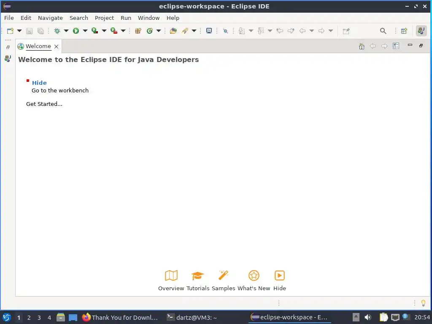
Task: Open the Navigate menu
Action: (50, 18)
